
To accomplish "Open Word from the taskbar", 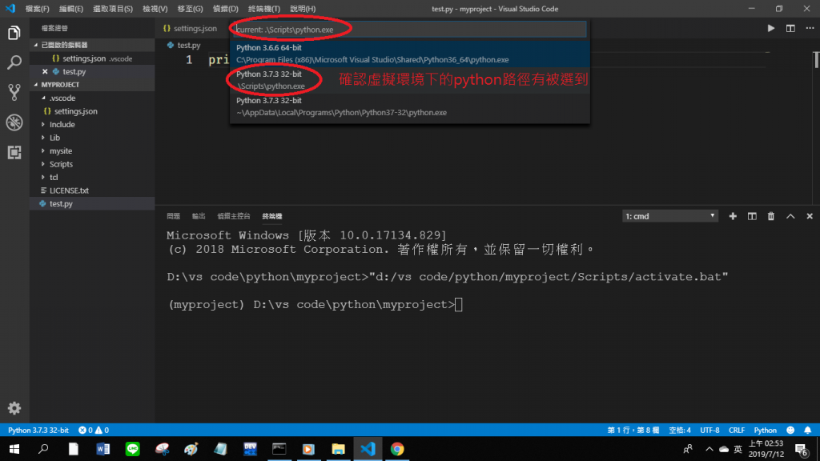I will pyautogui.click(x=103, y=449).
